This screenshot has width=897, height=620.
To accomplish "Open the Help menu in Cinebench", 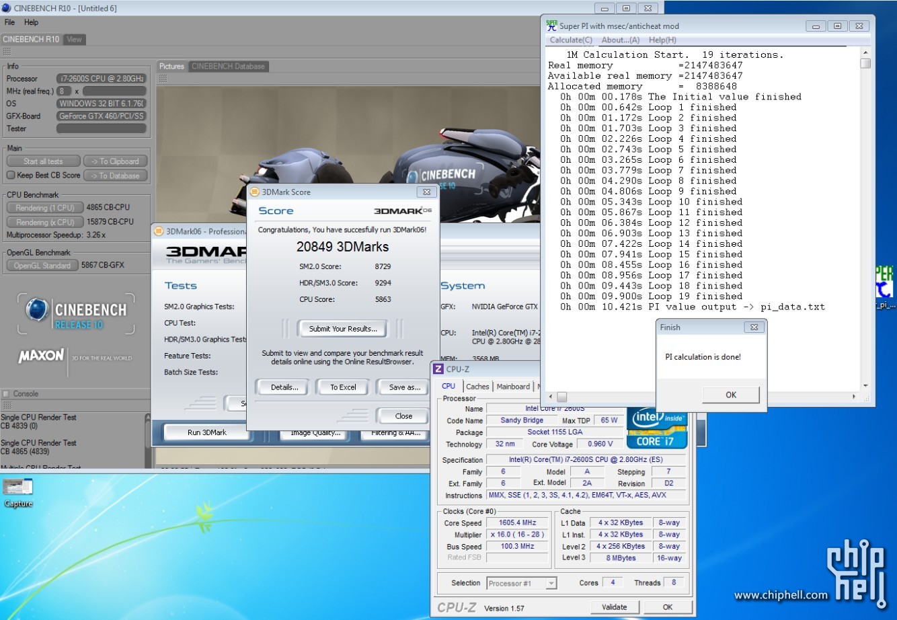I will pos(32,22).
